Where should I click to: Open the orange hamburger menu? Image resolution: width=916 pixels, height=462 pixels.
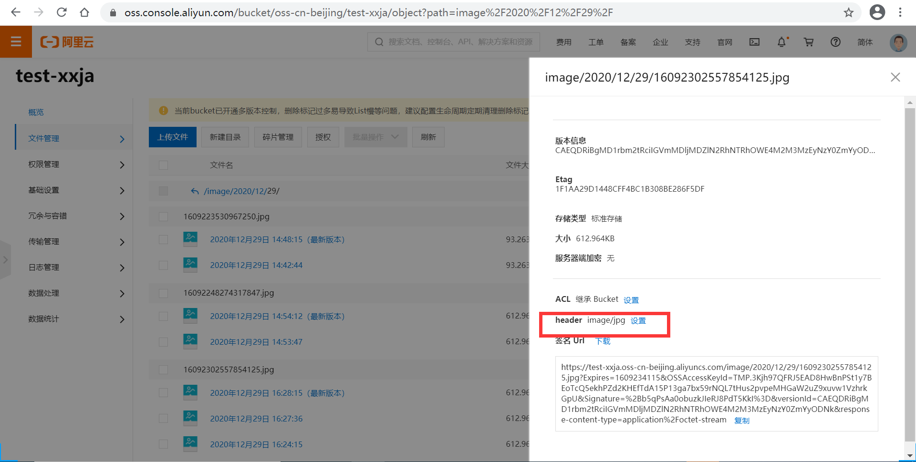(x=16, y=42)
